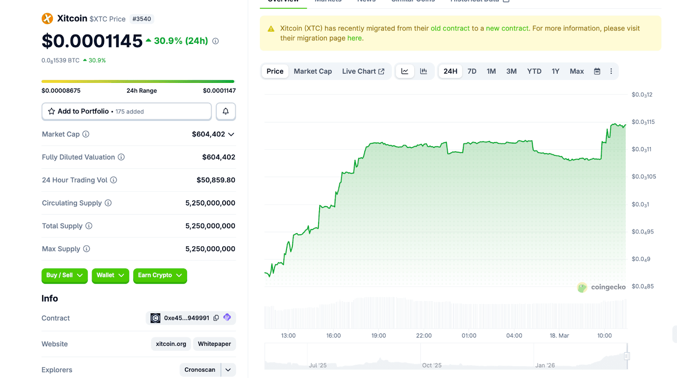Open the old contract link
The image size is (677, 378).
point(450,28)
